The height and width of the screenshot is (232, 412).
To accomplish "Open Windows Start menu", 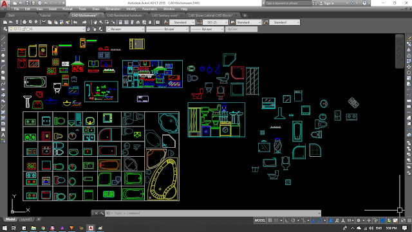I will click(5, 228).
